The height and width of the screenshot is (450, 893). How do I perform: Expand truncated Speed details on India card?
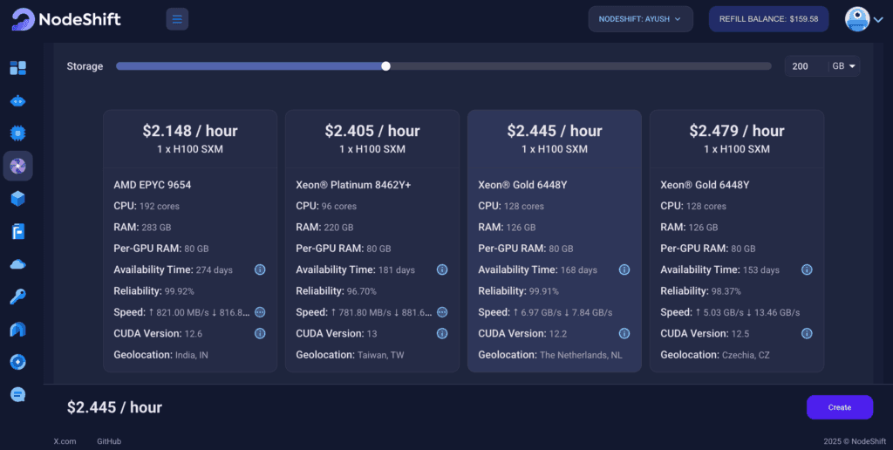pyautogui.click(x=259, y=312)
